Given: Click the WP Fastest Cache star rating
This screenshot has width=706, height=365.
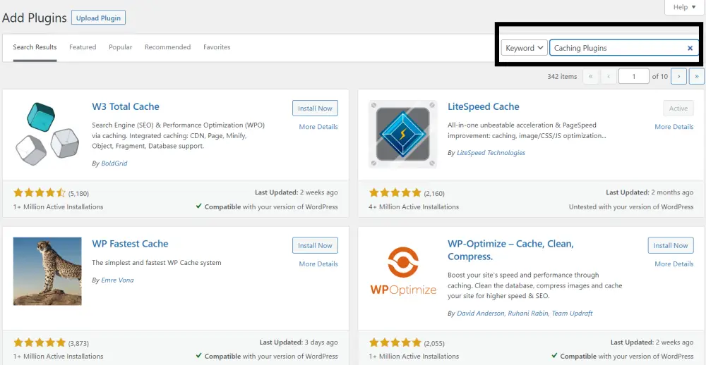Looking at the screenshot, I should (x=40, y=343).
